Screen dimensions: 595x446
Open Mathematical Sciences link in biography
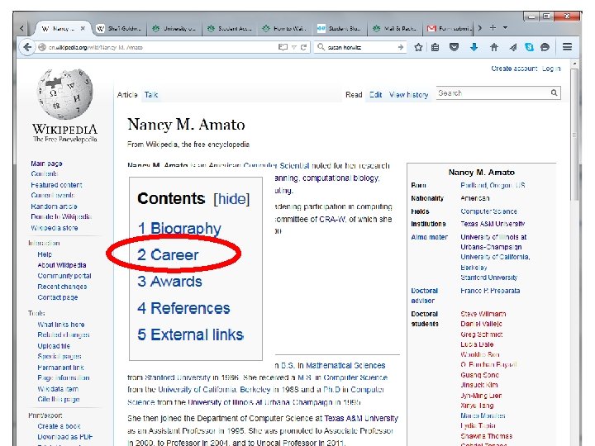pyautogui.click(x=345, y=366)
